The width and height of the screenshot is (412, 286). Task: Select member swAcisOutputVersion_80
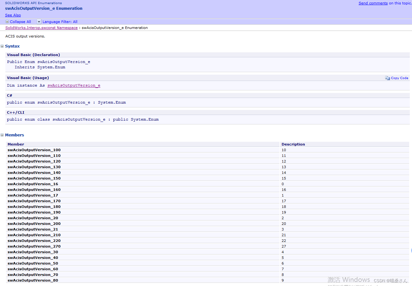pos(33,280)
